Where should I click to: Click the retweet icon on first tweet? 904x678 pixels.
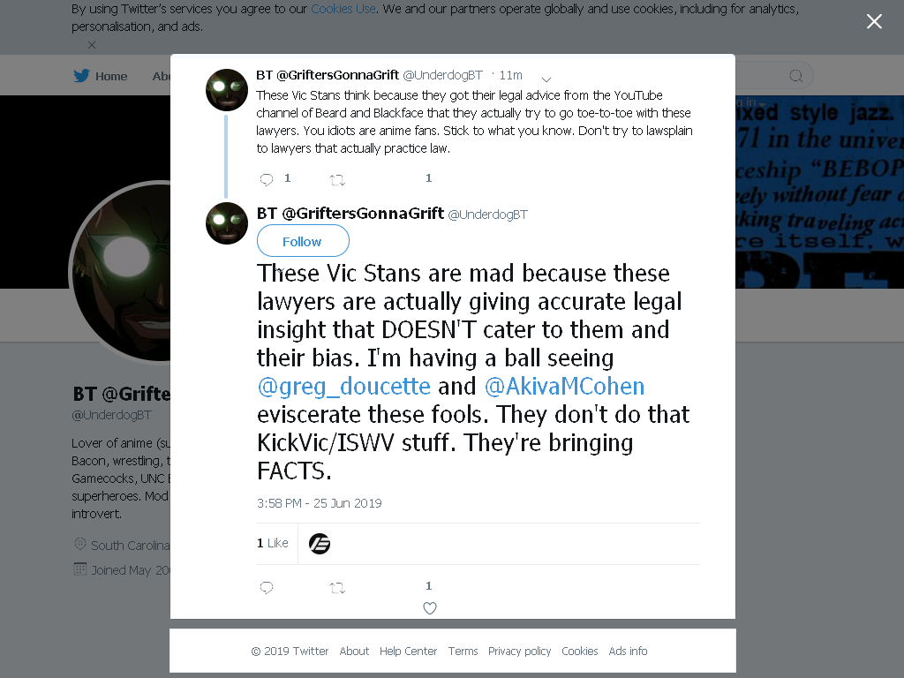pyautogui.click(x=337, y=180)
